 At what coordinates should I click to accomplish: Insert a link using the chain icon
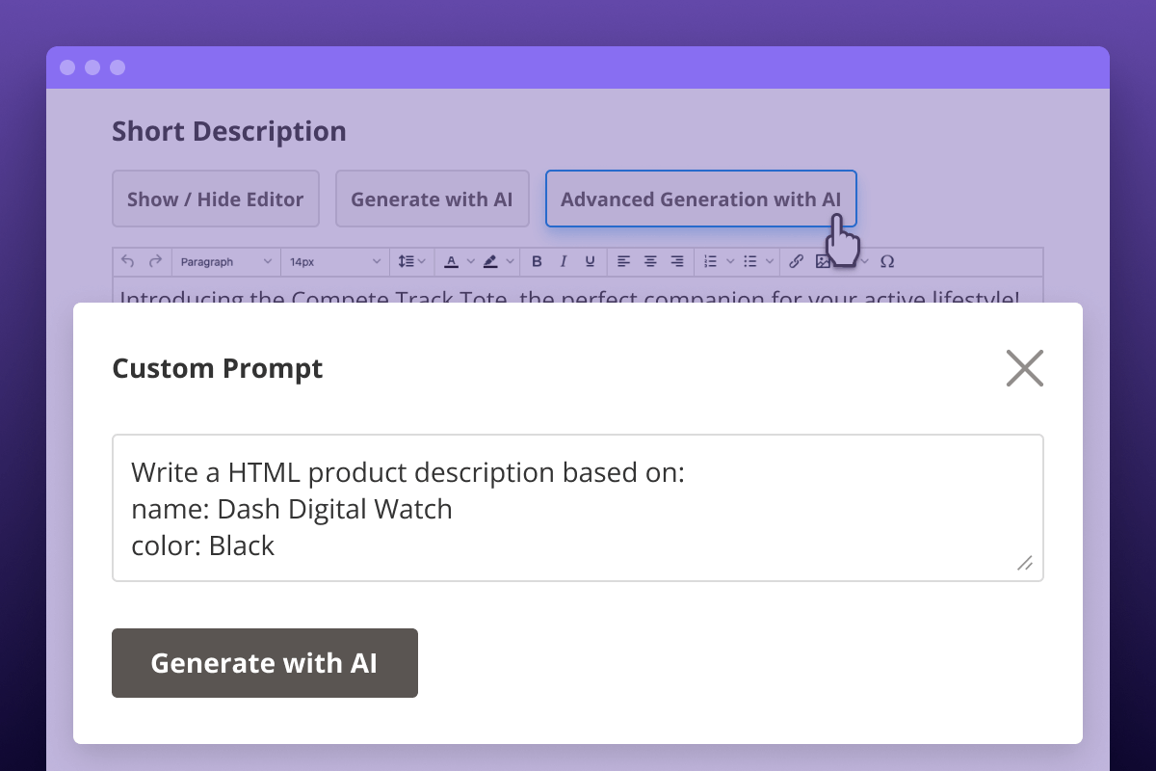tap(796, 261)
